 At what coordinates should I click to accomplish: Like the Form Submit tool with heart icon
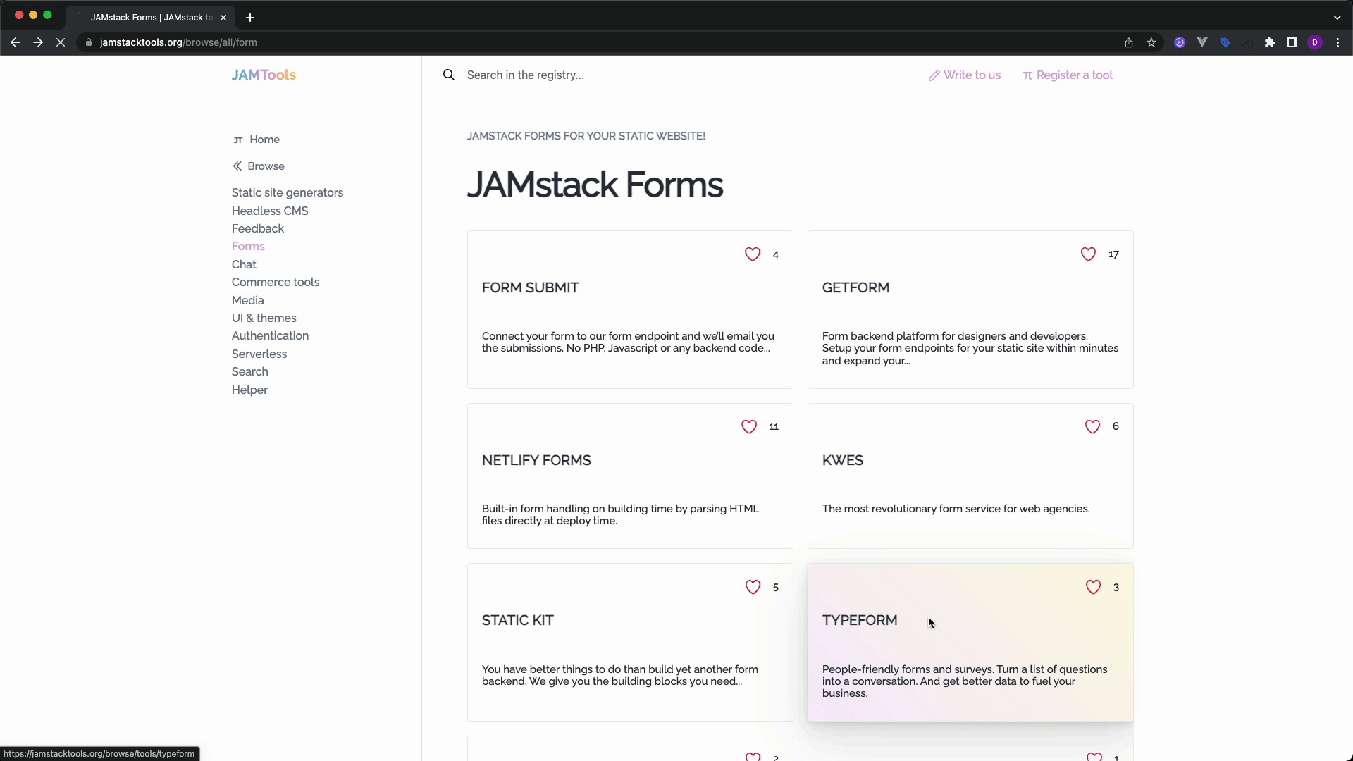pos(753,254)
